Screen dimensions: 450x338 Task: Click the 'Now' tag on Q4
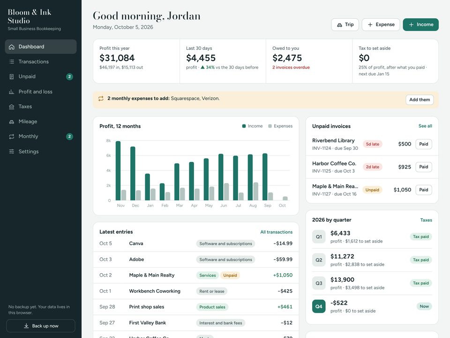pyautogui.click(x=424, y=307)
